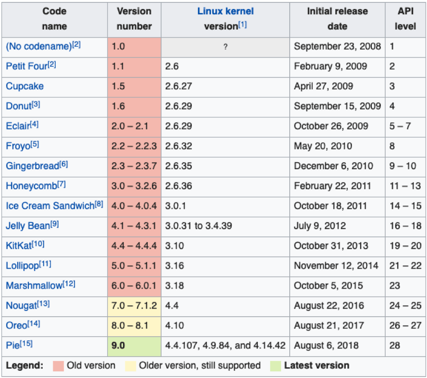Open the (No codename) link
Screen dimensions: 427x378
tap(39, 46)
